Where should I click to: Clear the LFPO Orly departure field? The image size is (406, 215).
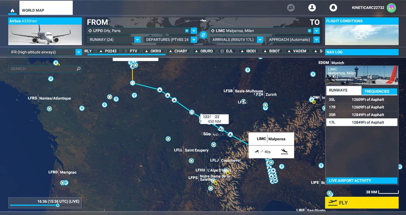(187, 31)
